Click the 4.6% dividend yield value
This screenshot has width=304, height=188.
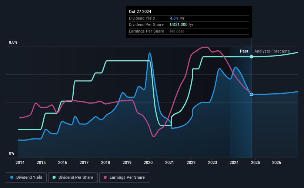(x=174, y=18)
